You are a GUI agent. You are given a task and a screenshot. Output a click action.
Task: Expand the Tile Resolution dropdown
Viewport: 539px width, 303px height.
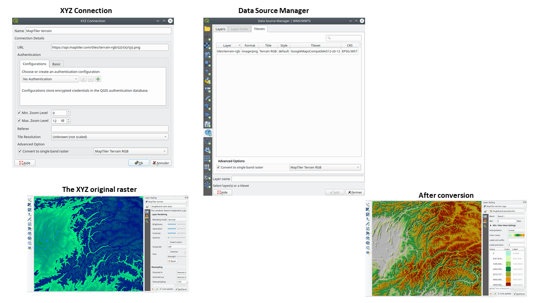(x=109, y=137)
